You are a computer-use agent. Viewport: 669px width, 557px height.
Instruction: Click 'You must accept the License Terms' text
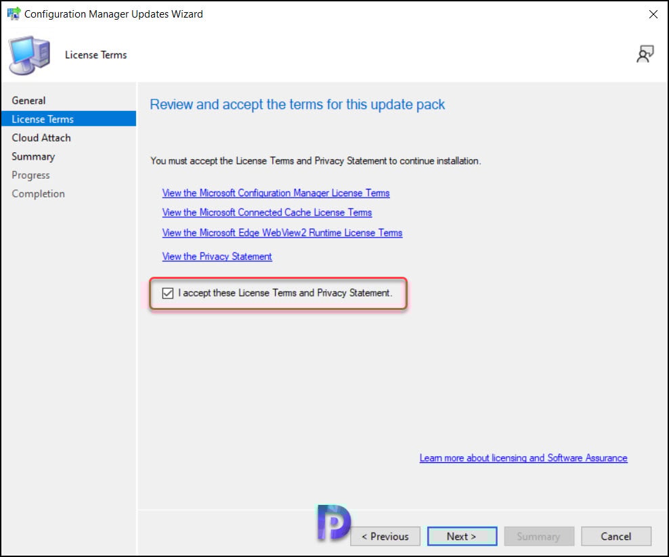pos(316,161)
